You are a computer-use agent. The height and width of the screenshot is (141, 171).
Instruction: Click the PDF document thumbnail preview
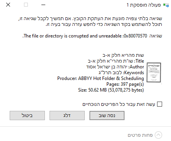[x=154, y=72]
